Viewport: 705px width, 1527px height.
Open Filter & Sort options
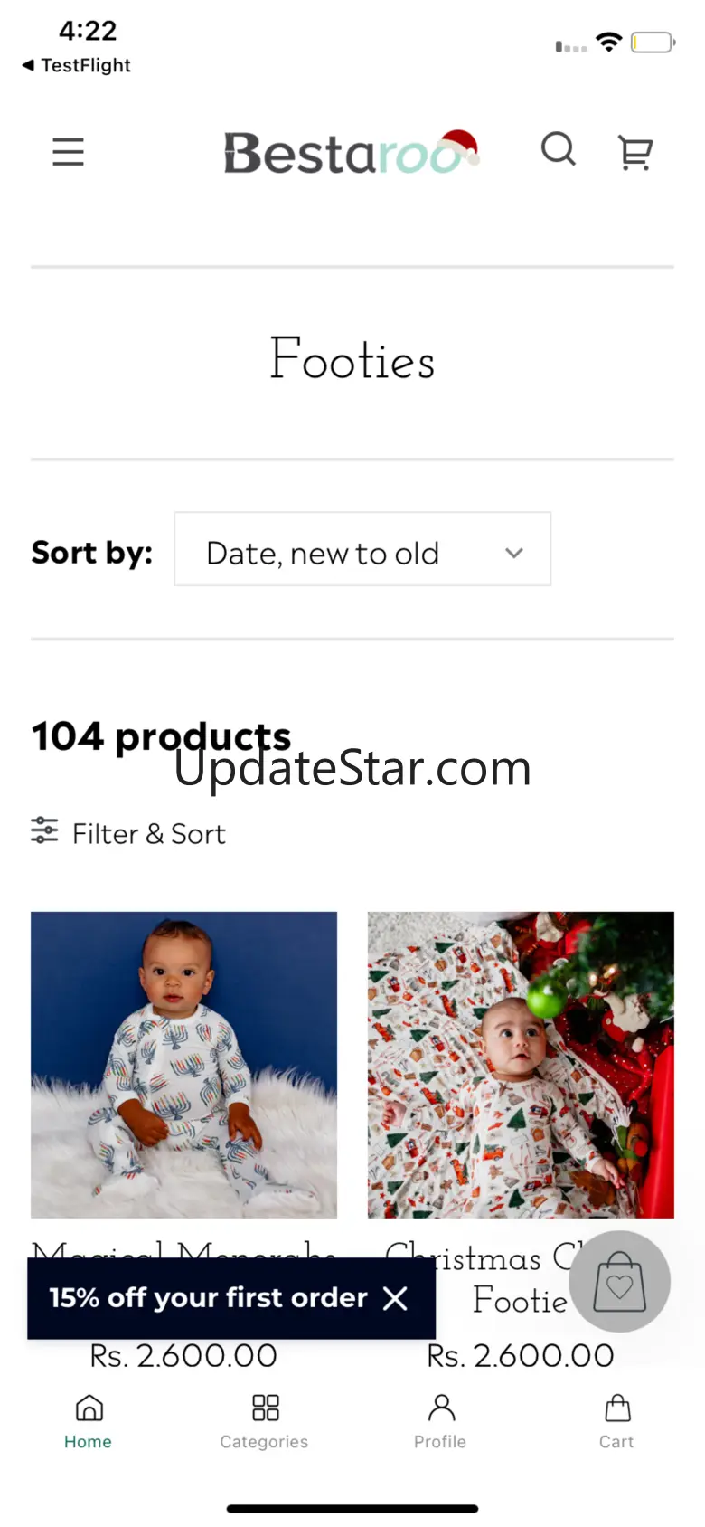point(149,833)
